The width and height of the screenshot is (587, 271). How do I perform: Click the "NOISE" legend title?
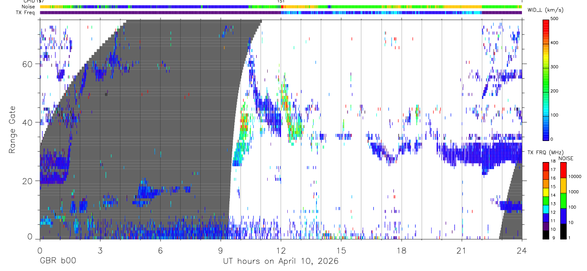[565, 158]
